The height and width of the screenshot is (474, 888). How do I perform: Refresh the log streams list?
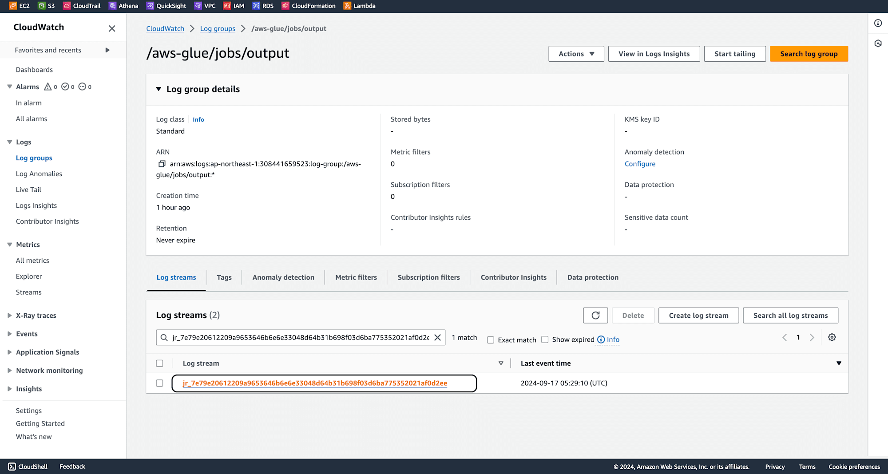595,316
